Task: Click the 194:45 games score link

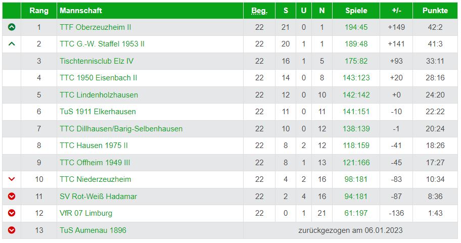Action: tap(356, 27)
